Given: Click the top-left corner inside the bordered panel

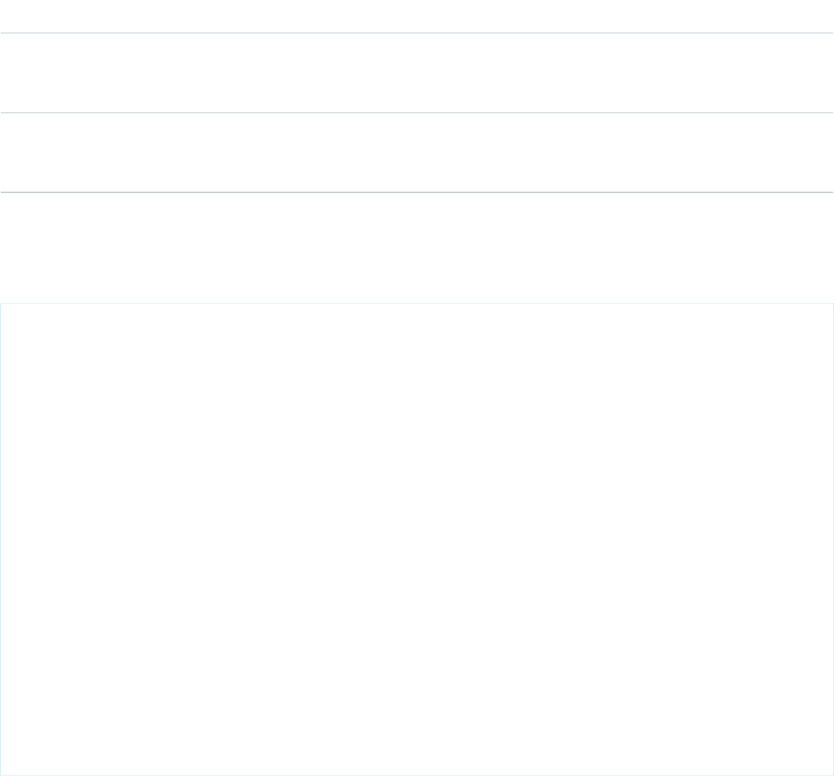Looking at the screenshot, I should click(x=9, y=311).
